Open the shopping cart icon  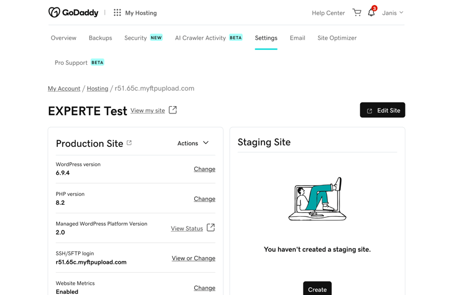point(357,12)
